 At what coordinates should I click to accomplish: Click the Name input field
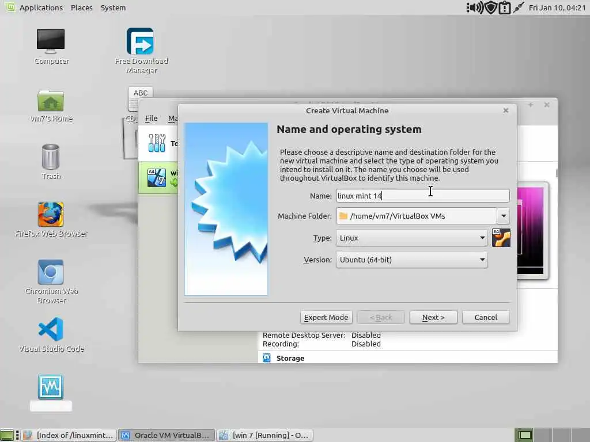[x=422, y=196]
